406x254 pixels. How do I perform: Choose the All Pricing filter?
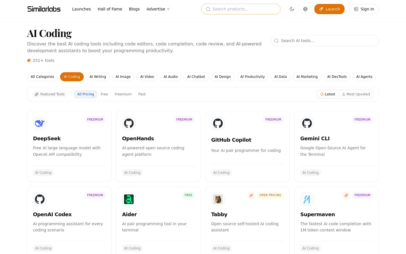[85, 94]
